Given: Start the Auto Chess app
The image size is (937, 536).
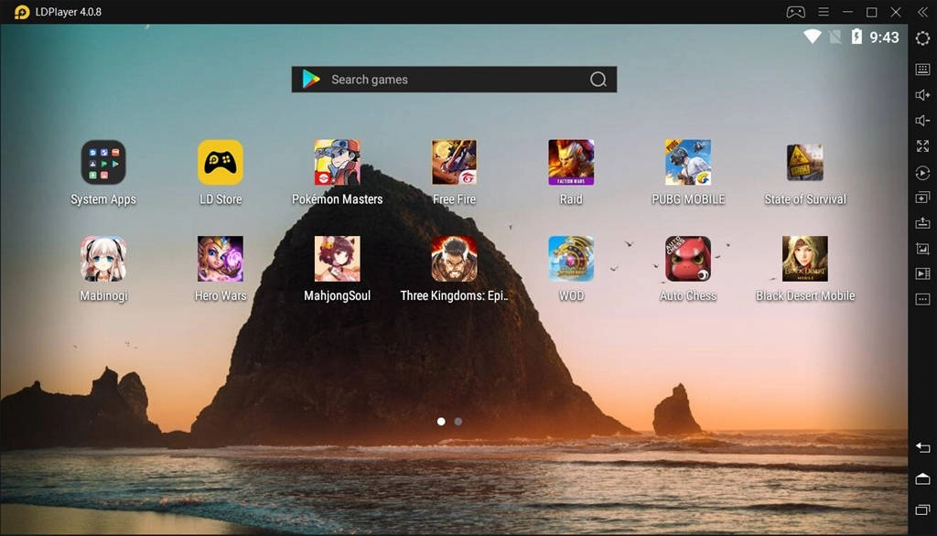Looking at the screenshot, I should (x=688, y=259).
